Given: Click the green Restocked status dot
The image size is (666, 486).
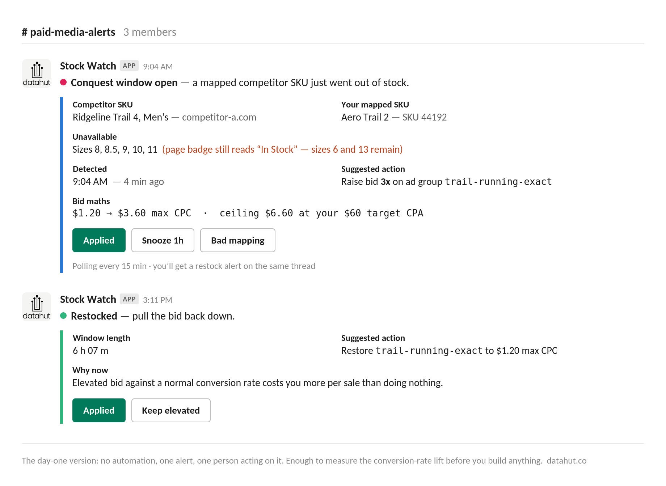Looking at the screenshot, I should pos(63,316).
